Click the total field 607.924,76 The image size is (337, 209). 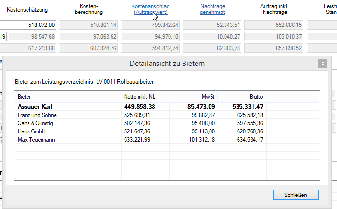coord(88,48)
